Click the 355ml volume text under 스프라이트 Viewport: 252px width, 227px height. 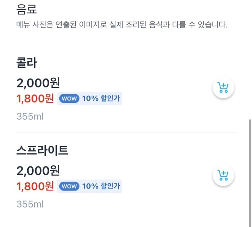(x=30, y=204)
